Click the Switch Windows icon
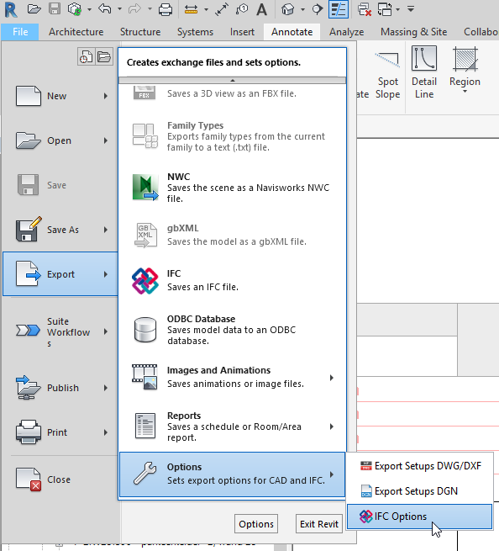Viewport: 499px width, 551px height. click(385, 9)
